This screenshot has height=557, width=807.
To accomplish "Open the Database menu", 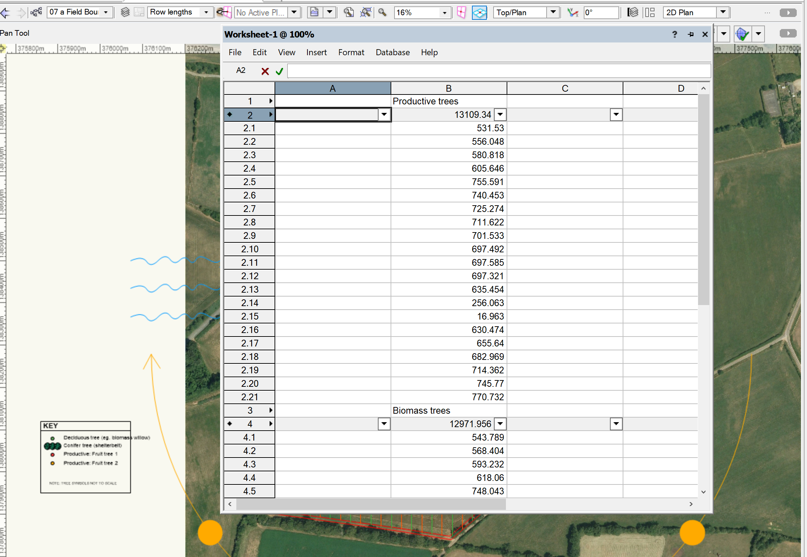I will coord(392,52).
